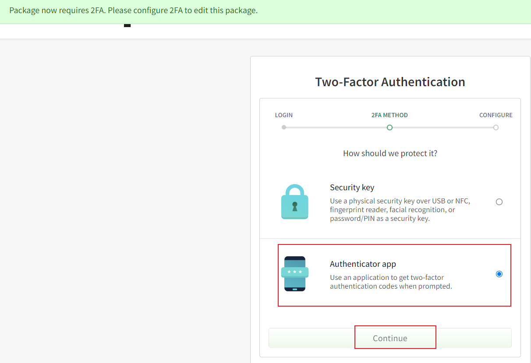The height and width of the screenshot is (363, 531).
Task: Click the green circle under 2FA METHOD
Action: (x=389, y=128)
